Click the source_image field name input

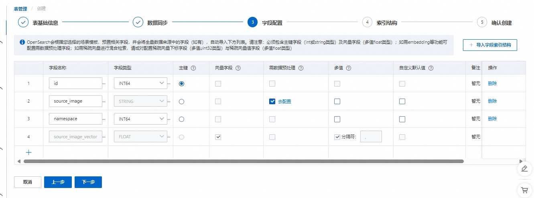click(75, 101)
